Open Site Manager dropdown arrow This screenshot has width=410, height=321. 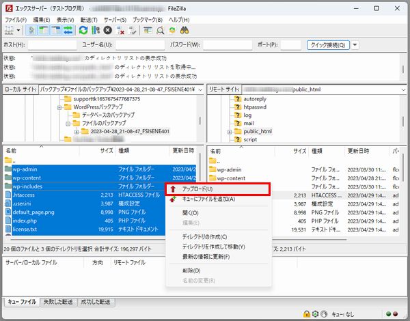18,31
